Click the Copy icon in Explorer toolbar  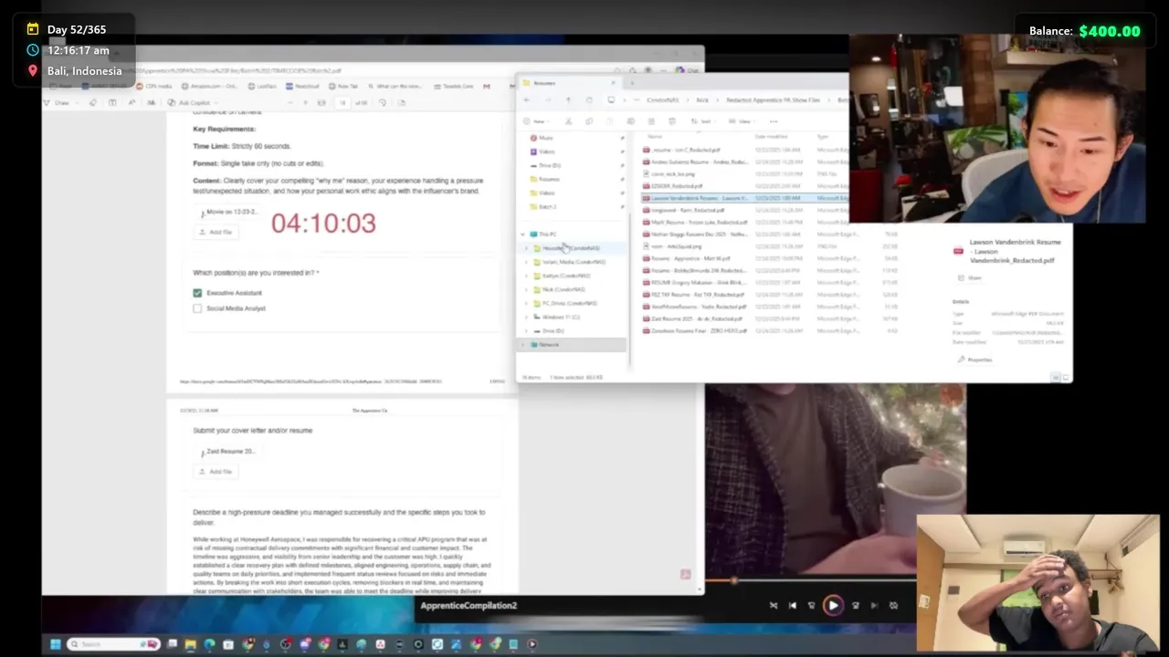pyautogui.click(x=589, y=121)
